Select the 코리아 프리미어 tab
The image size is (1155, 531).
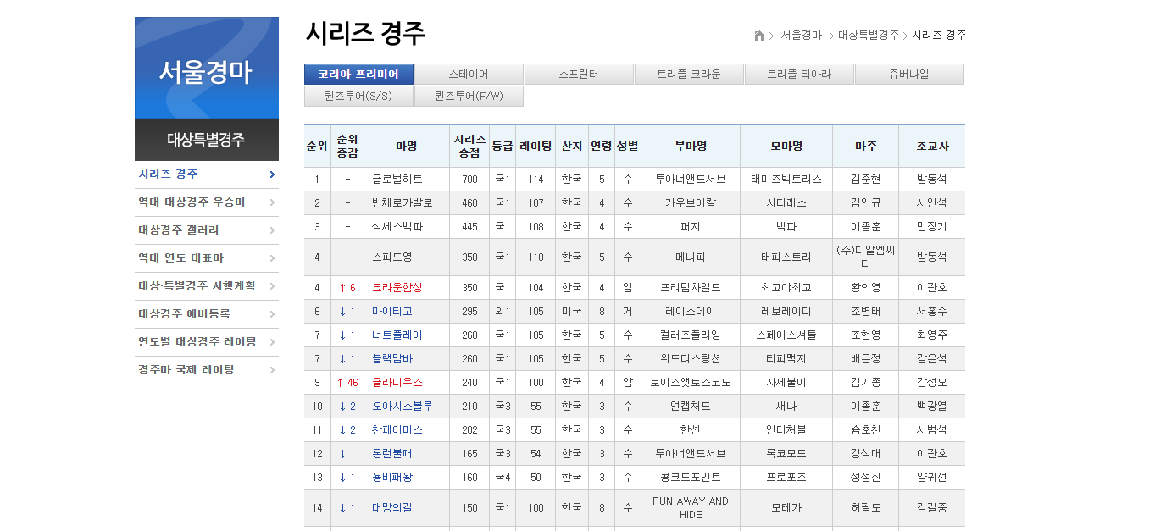click(x=358, y=75)
